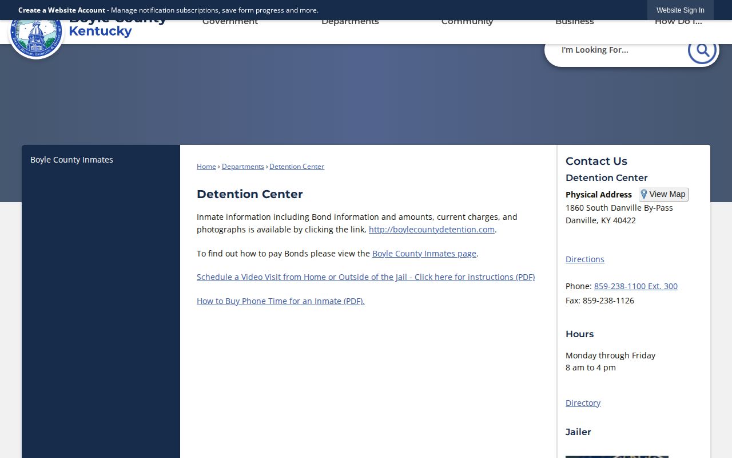Click the Monday through Friday hours text
Viewport: 732px width, 458px height.
click(x=611, y=356)
